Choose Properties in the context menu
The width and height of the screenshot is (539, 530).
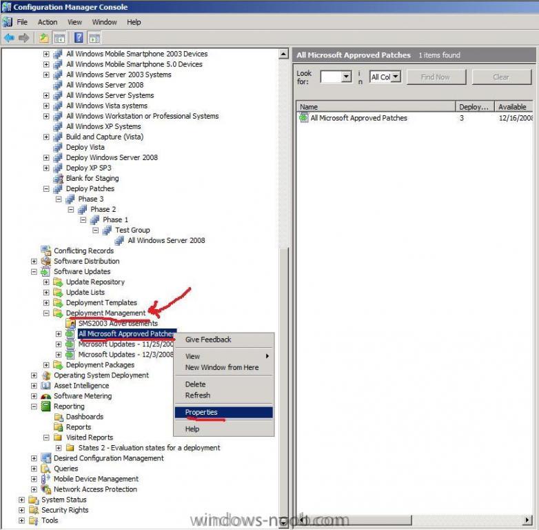[x=224, y=412]
